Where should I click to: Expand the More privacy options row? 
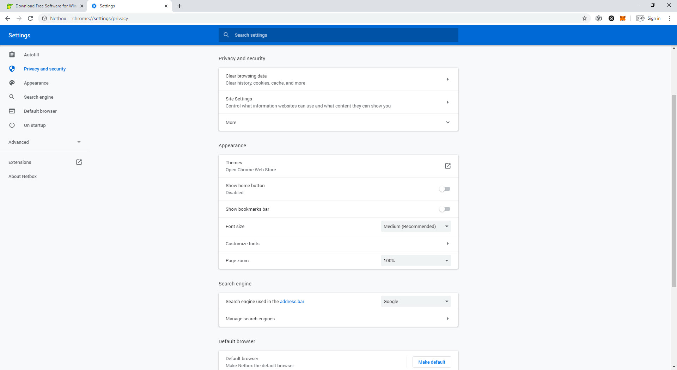point(338,122)
